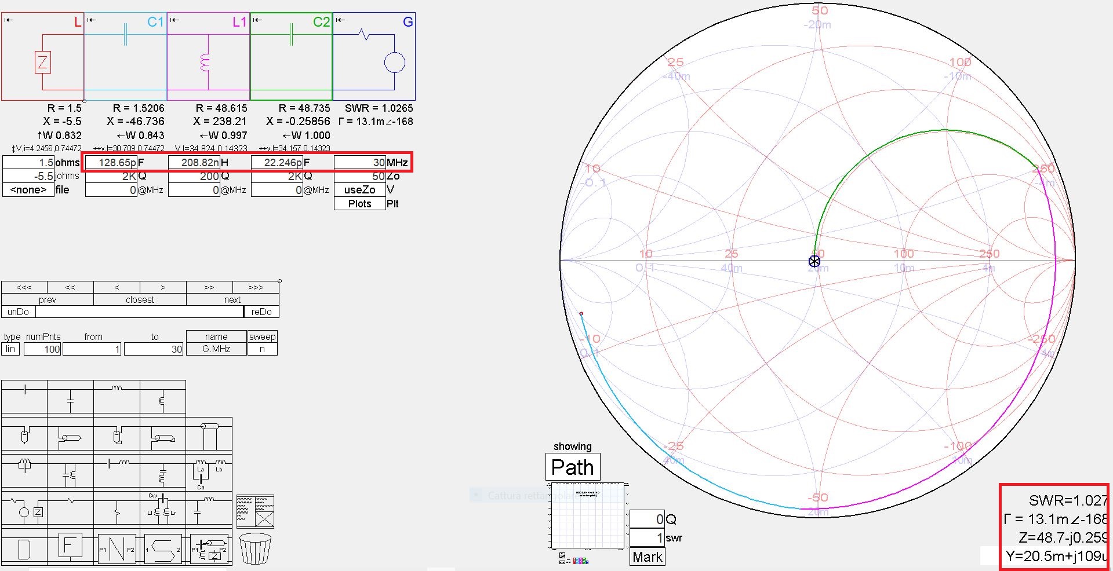This screenshot has height=571, width=1113.
Task: Edit the L1 208.82n inductance field
Action: click(x=194, y=163)
